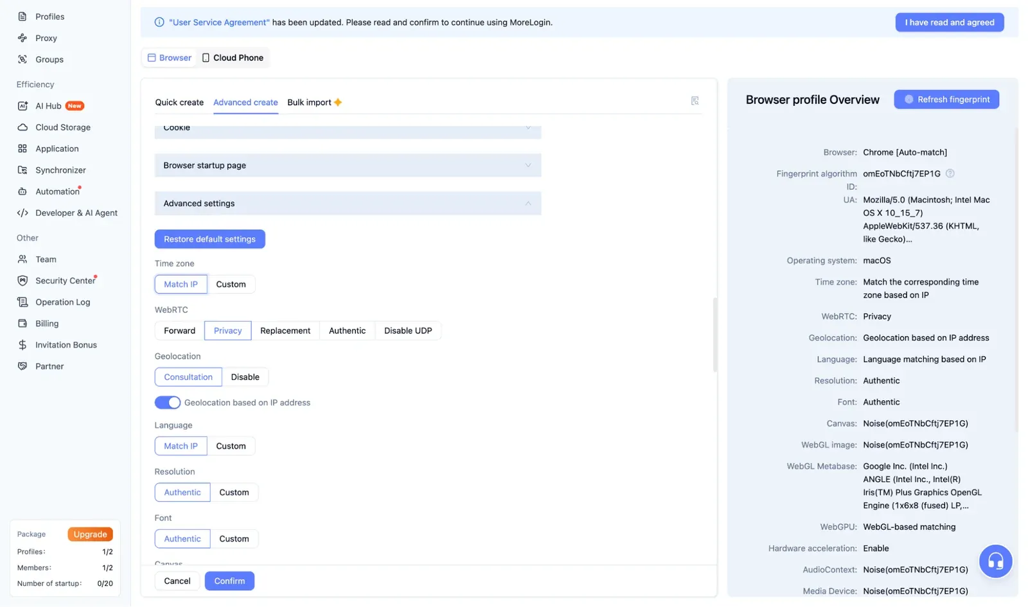Click the Security Center shield icon
This screenshot has width=1028, height=607.
(22, 281)
